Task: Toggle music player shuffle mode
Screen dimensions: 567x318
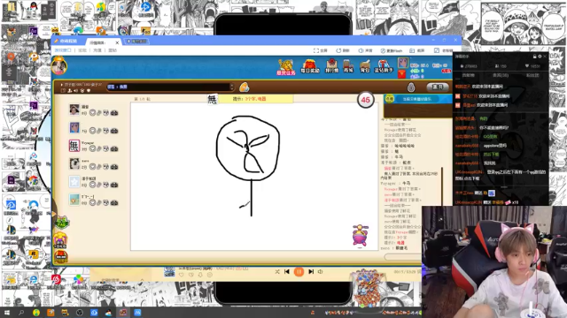Action: coord(277,271)
